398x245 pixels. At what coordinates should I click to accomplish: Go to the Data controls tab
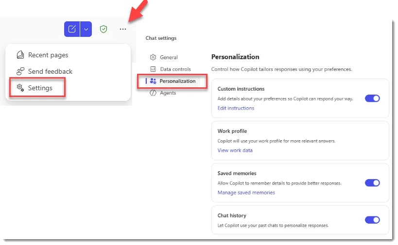point(175,69)
